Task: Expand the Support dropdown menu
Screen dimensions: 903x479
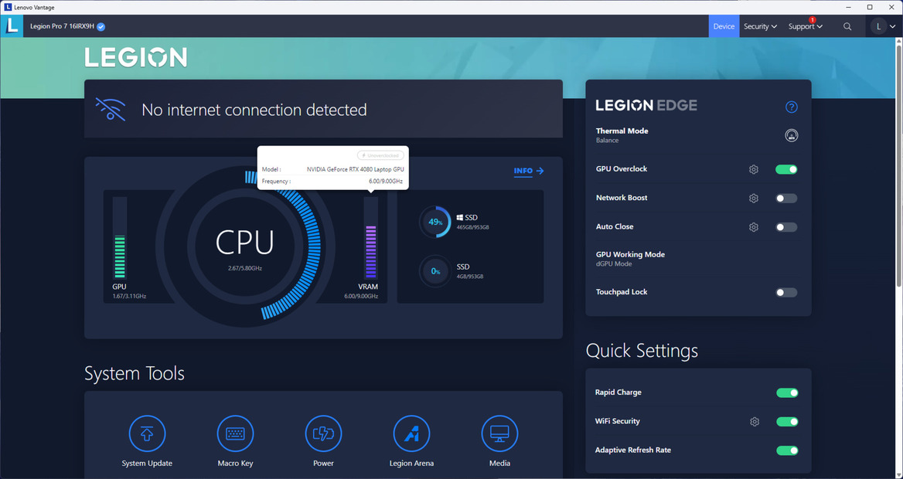Action: (x=805, y=26)
